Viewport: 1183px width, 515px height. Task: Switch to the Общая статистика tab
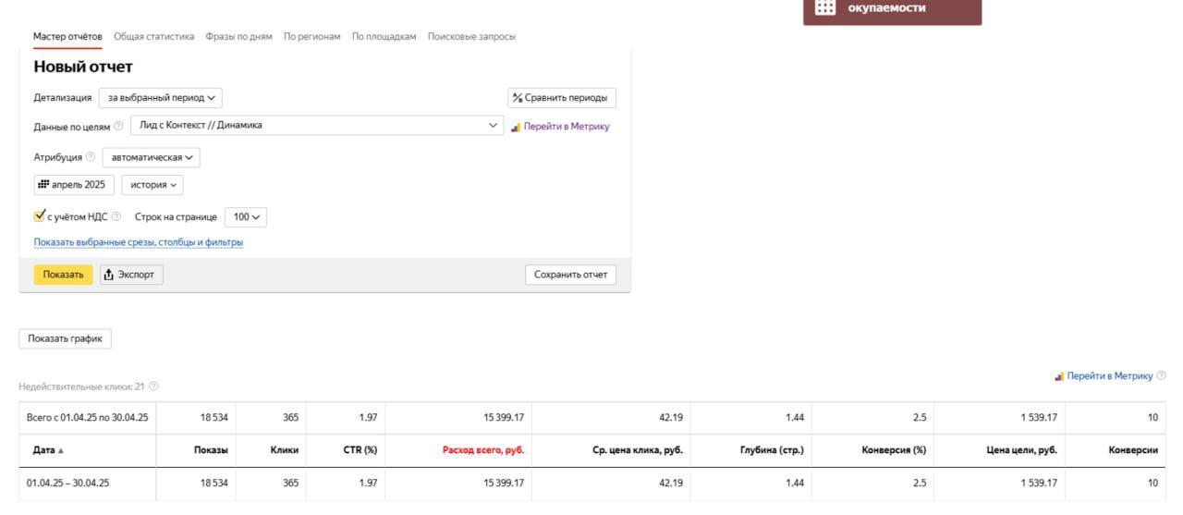pyautogui.click(x=153, y=36)
